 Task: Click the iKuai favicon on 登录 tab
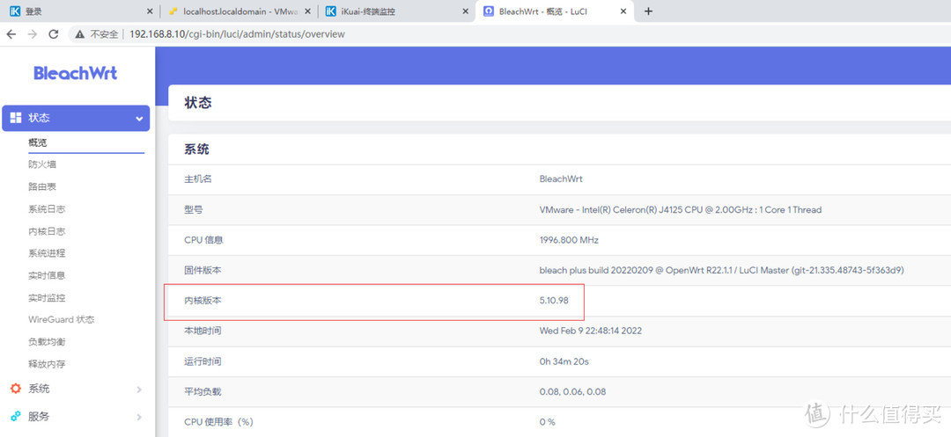[15, 11]
